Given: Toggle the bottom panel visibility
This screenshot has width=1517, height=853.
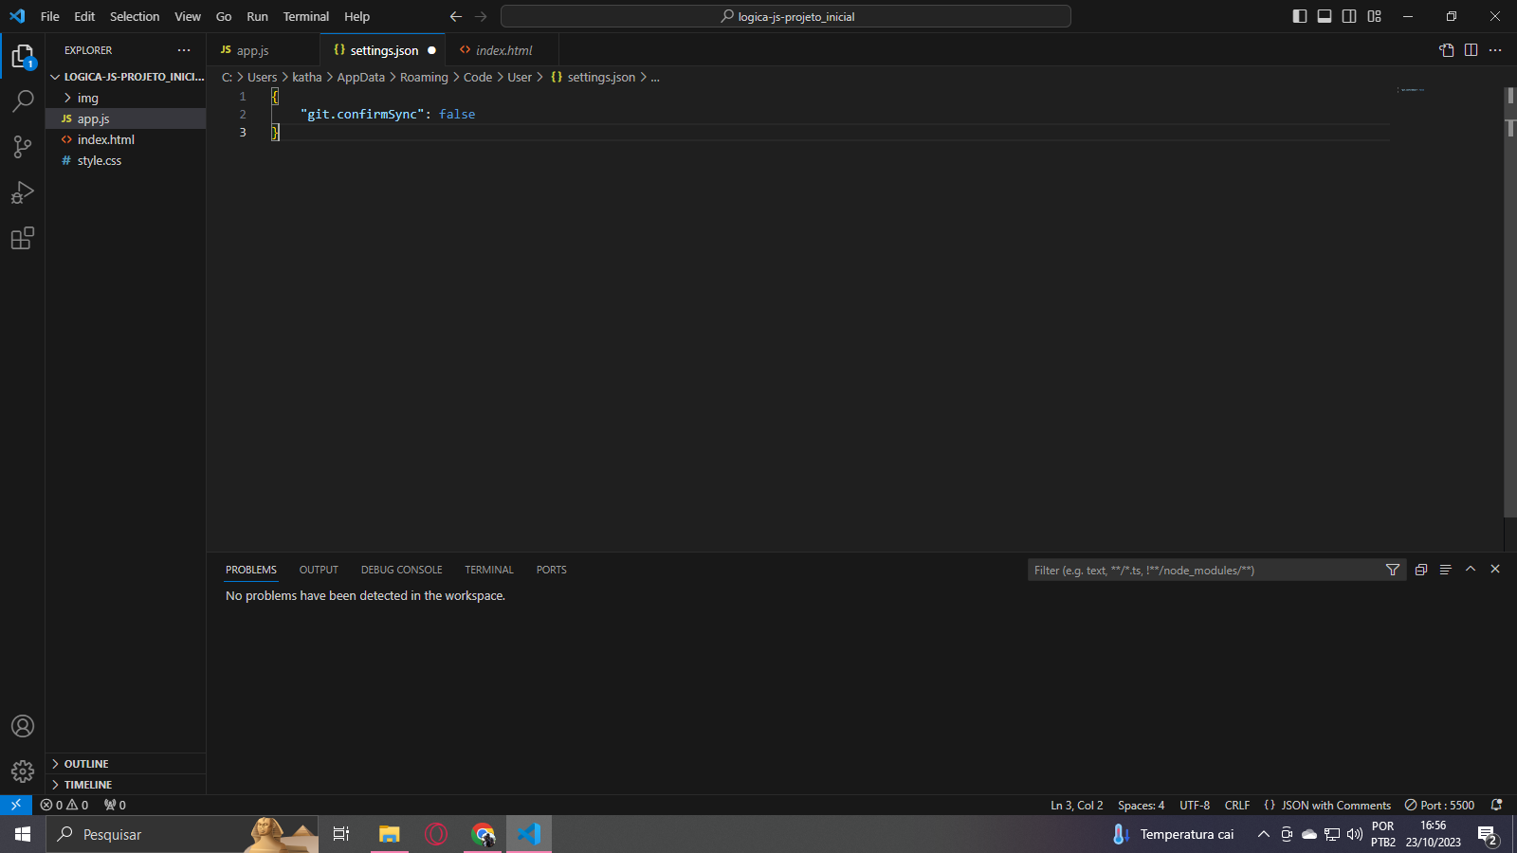Looking at the screenshot, I should [1325, 16].
